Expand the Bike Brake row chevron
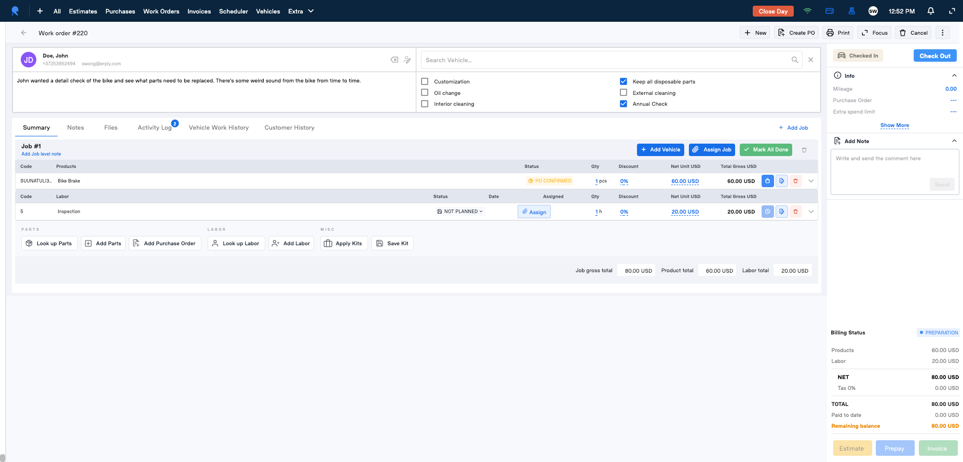Viewport: 963px width, 462px height. (x=811, y=181)
